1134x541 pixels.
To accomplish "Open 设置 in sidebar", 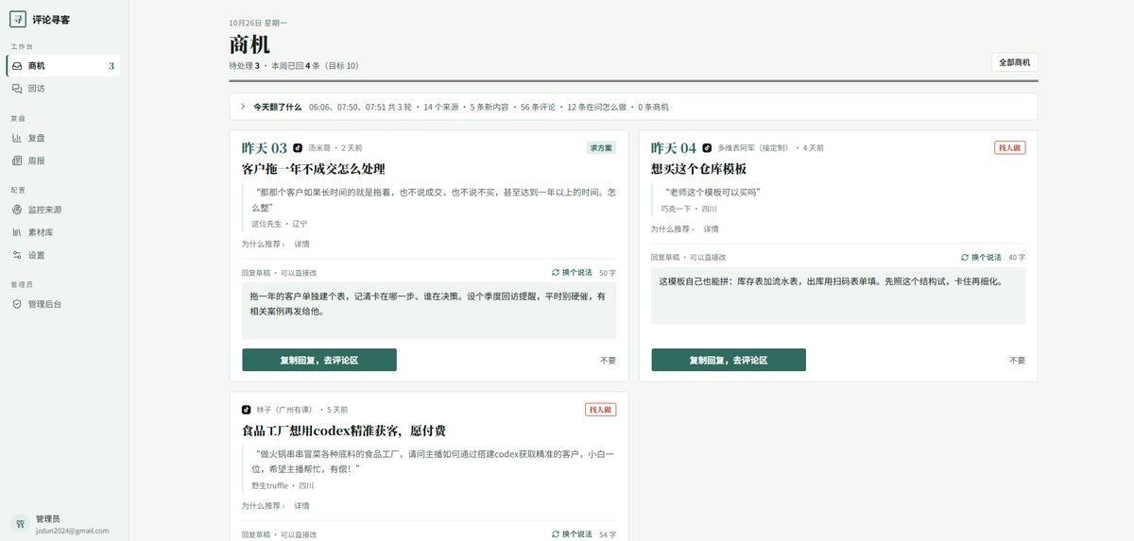I will [x=62, y=255].
